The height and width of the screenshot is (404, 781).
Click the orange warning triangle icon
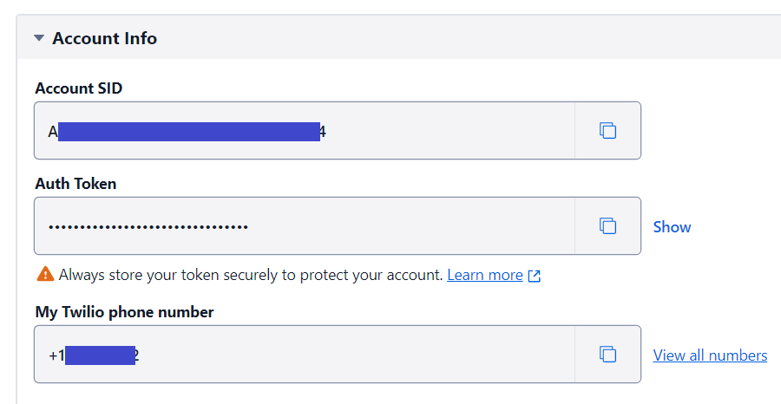pyautogui.click(x=45, y=274)
